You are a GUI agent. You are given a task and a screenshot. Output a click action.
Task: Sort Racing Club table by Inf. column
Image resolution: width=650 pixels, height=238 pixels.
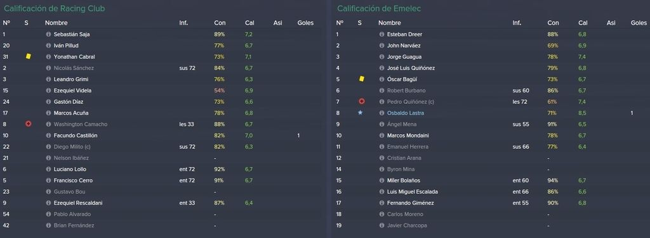coord(183,23)
